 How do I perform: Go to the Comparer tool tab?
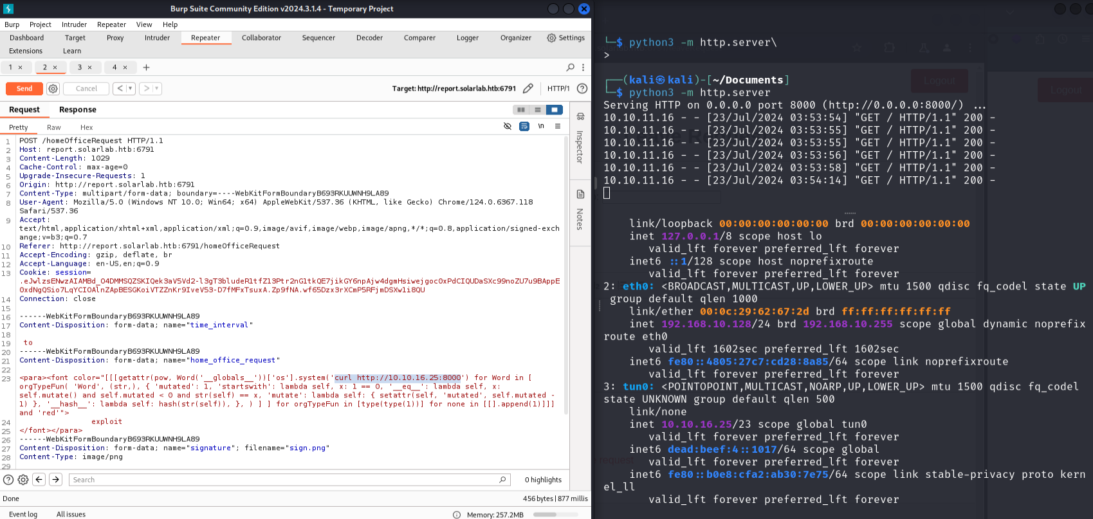419,38
